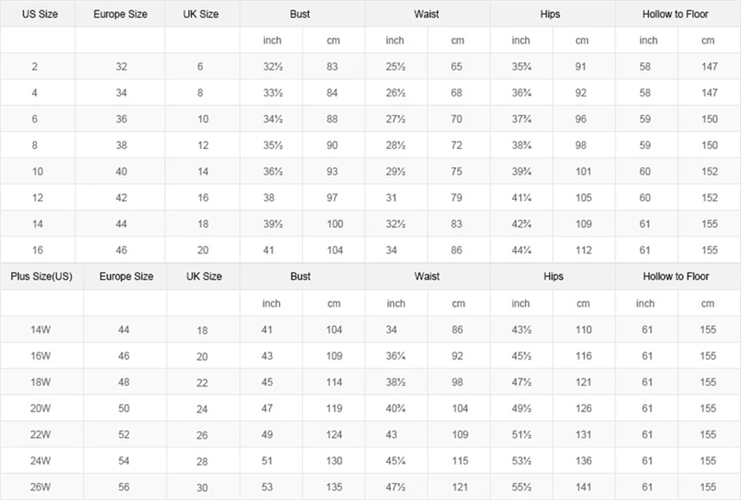Click the top table Bust header
The width and height of the screenshot is (741, 500).
click(299, 14)
